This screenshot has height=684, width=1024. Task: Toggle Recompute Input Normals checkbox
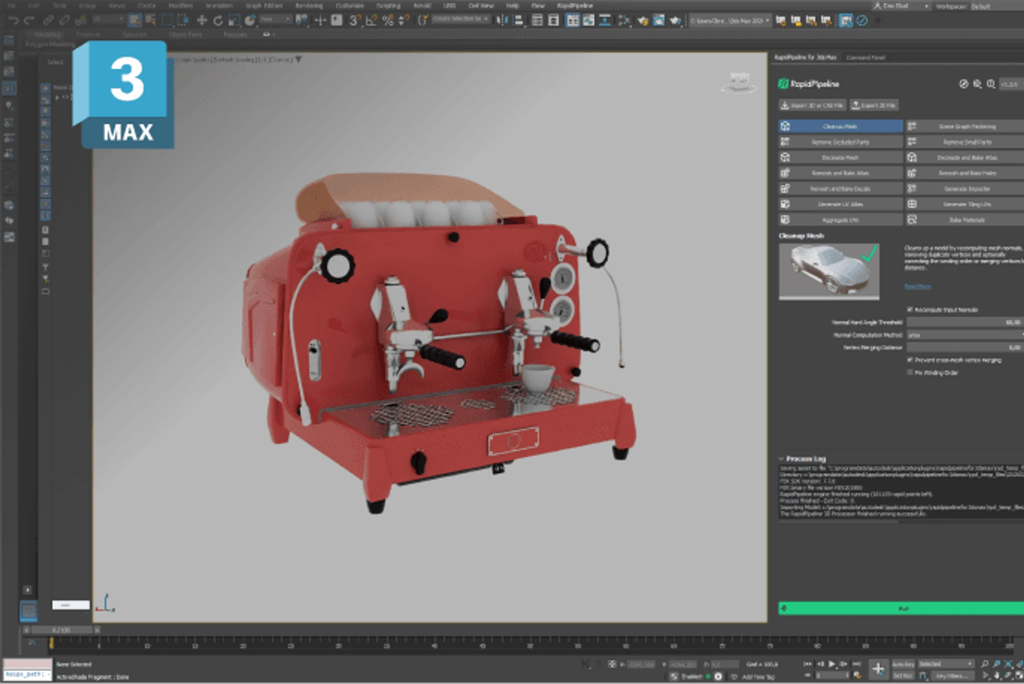pos(910,310)
